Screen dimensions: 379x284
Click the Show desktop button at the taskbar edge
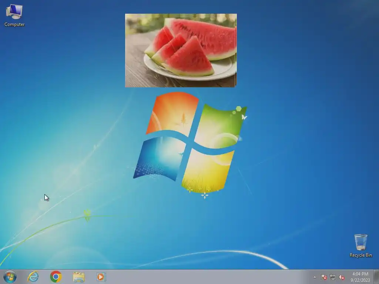(376, 277)
